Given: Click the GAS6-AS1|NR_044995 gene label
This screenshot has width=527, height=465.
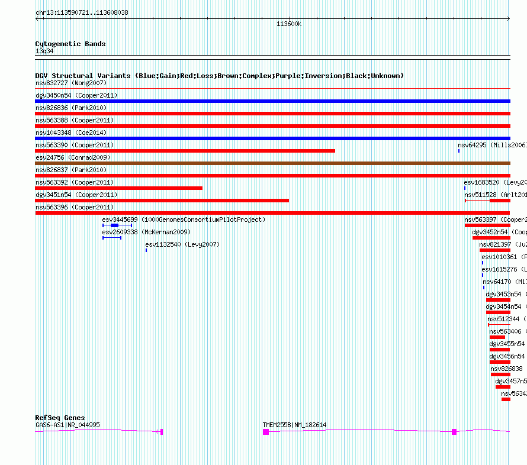Looking at the screenshot, I should tap(68, 425).
